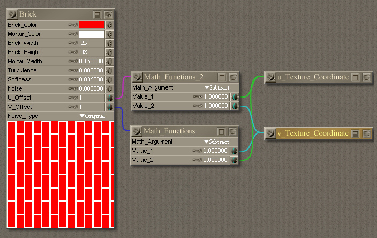Open the v_Texture_Coordinate parameter list

pyautogui.click(x=355, y=134)
